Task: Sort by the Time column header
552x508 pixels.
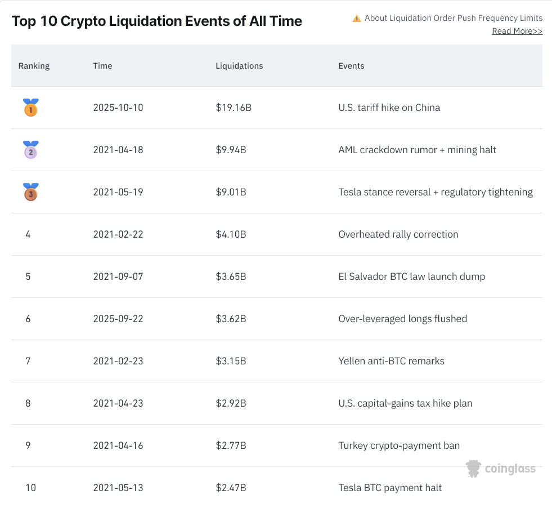Action: (x=102, y=66)
